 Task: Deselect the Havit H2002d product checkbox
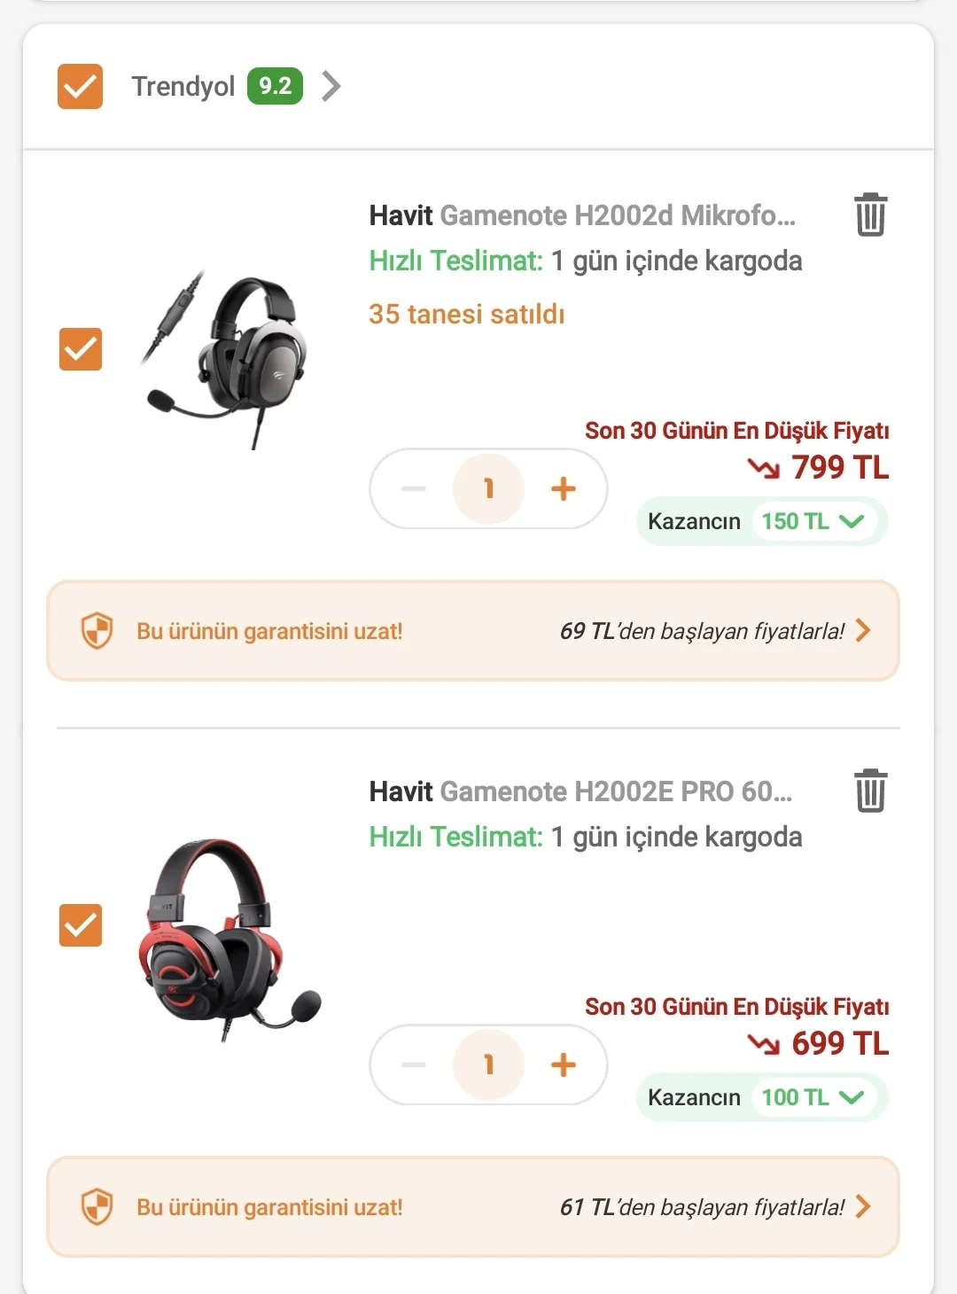81,349
